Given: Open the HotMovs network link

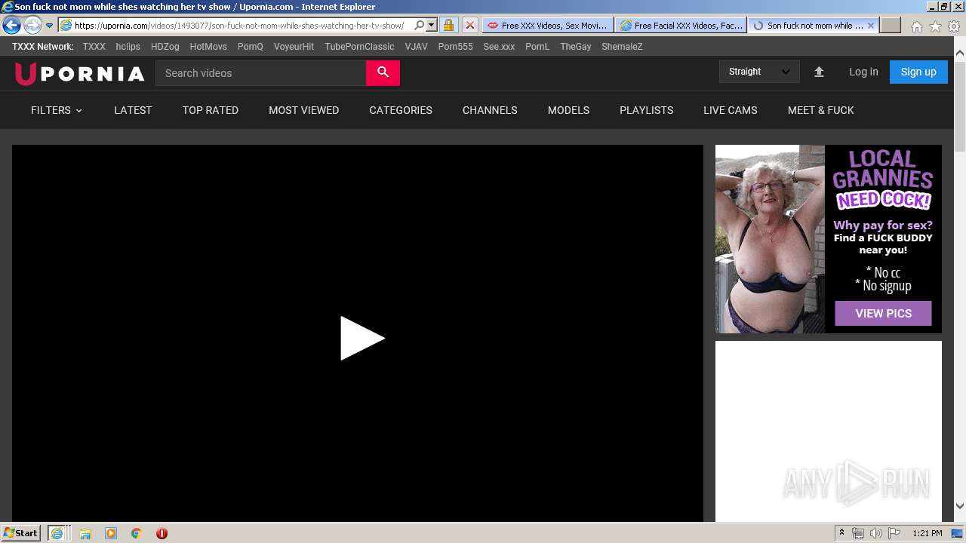Looking at the screenshot, I should click(x=208, y=46).
